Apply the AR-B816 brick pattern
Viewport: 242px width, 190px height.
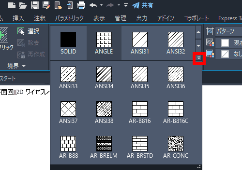[140, 112]
